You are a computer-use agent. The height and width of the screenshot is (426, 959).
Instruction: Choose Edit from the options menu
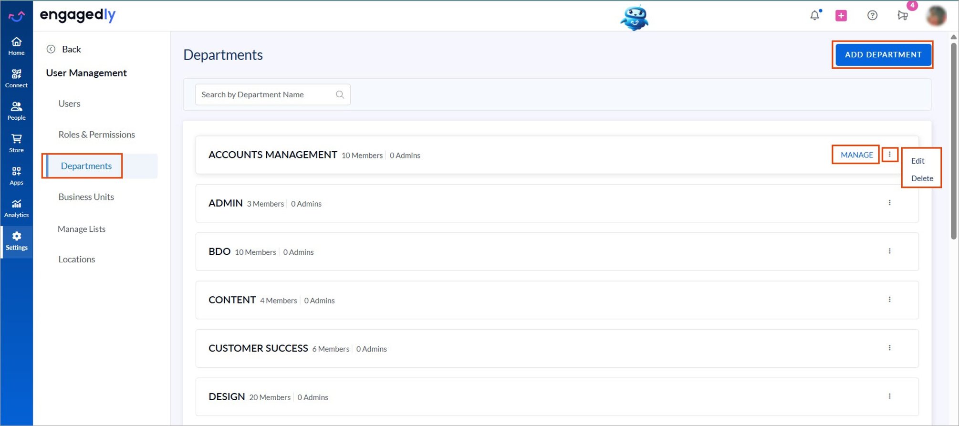coord(917,161)
